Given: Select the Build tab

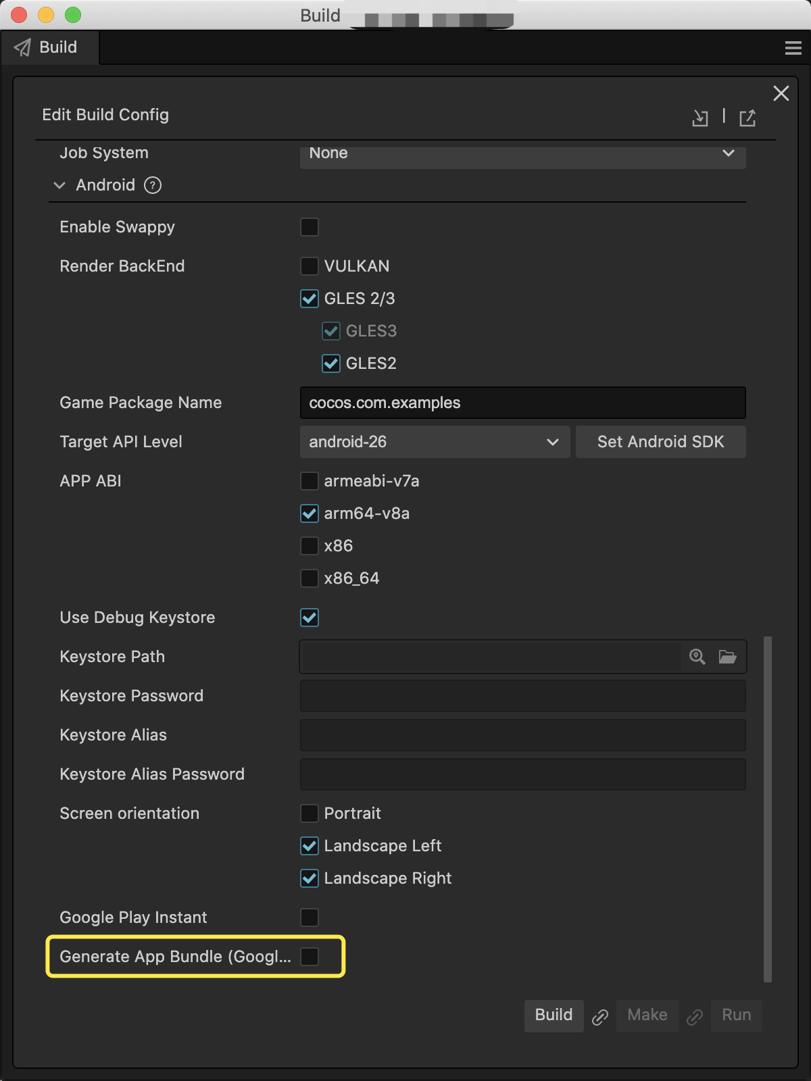Looking at the screenshot, I should coord(49,47).
